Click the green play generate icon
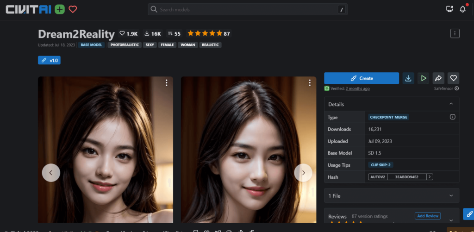Viewport: 474px width, 232px height. (423, 78)
